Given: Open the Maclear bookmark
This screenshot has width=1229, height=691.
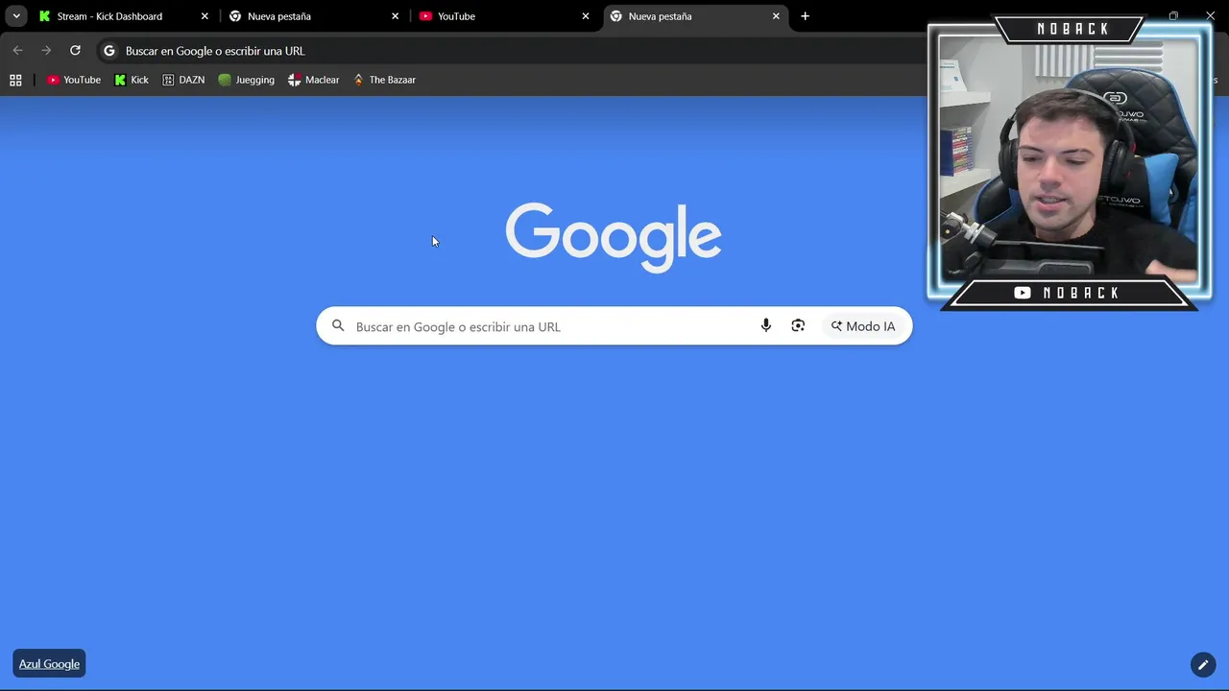Looking at the screenshot, I should [314, 80].
